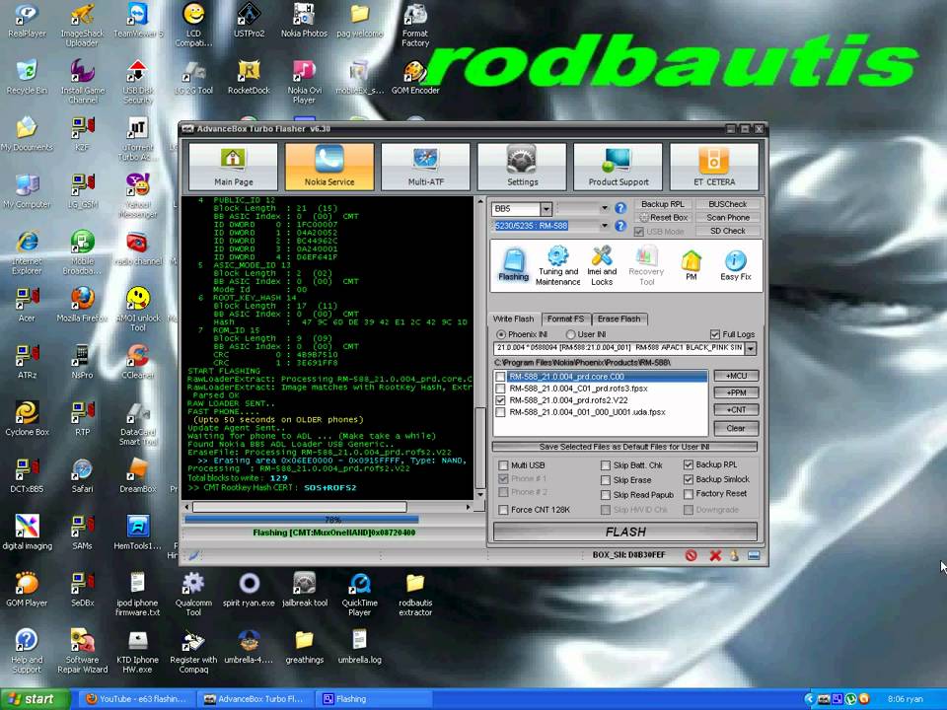Open USTPro2 desktop shortcut
This screenshot has width=947, height=710.
click(x=249, y=20)
